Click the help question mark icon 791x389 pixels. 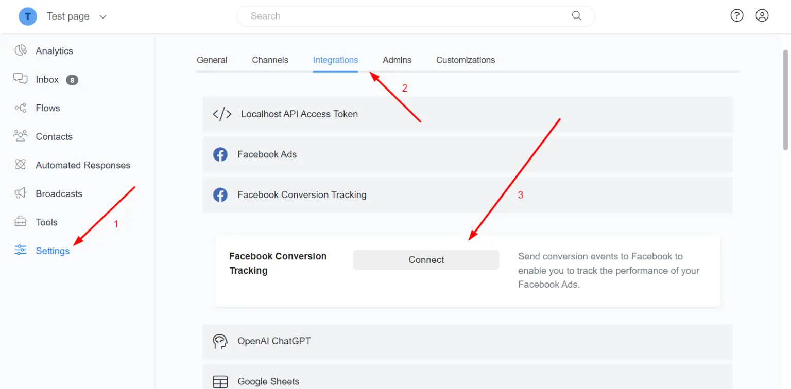point(737,15)
